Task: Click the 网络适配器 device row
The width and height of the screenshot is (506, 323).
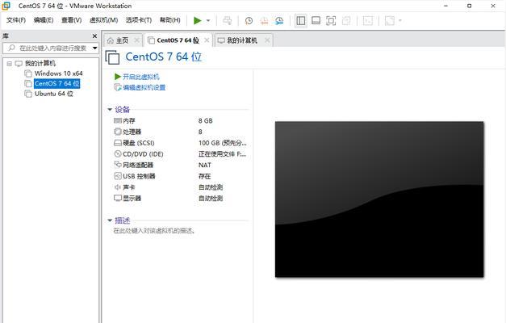Action: (181, 165)
